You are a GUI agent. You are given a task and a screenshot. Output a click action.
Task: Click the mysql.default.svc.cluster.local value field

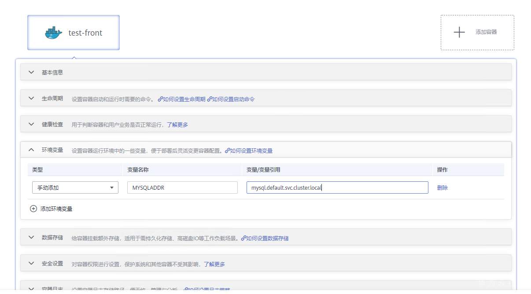tap(337, 187)
